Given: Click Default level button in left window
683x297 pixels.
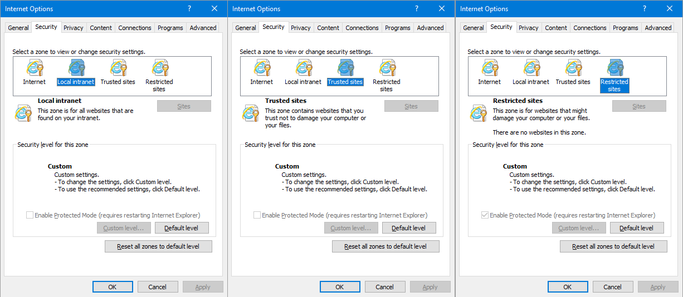Looking at the screenshot, I should tap(182, 228).
